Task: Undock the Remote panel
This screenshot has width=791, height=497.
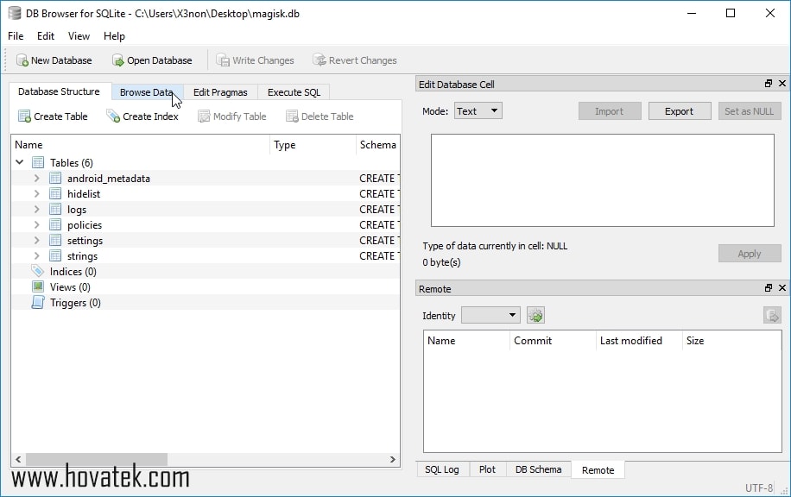Action: point(769,288)
